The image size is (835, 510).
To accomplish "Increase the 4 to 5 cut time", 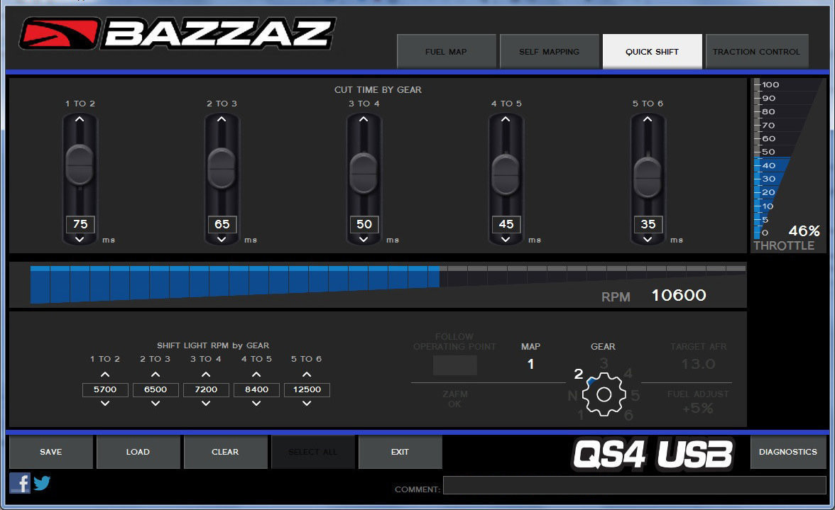I will click(506, 120).
